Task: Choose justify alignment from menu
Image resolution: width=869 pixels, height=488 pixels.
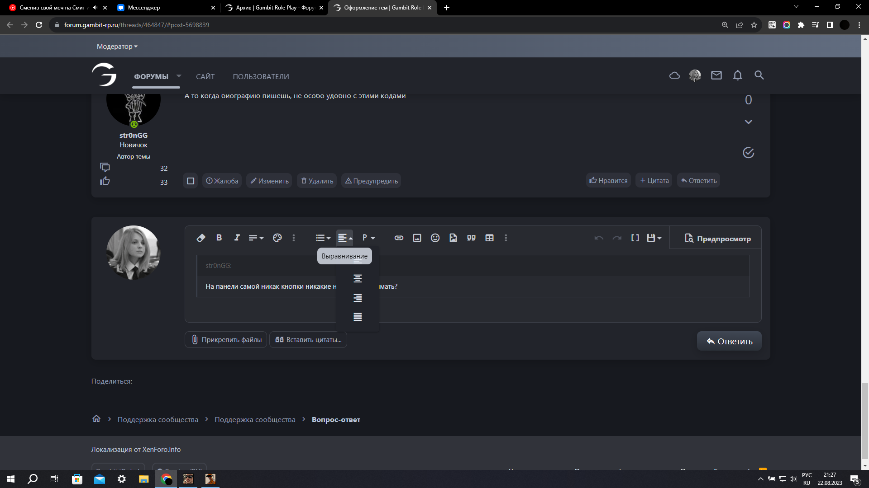Action: point(358,317)
